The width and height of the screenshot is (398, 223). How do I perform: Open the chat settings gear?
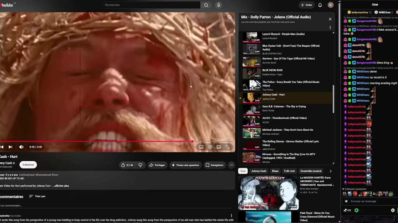click(393, 210)
